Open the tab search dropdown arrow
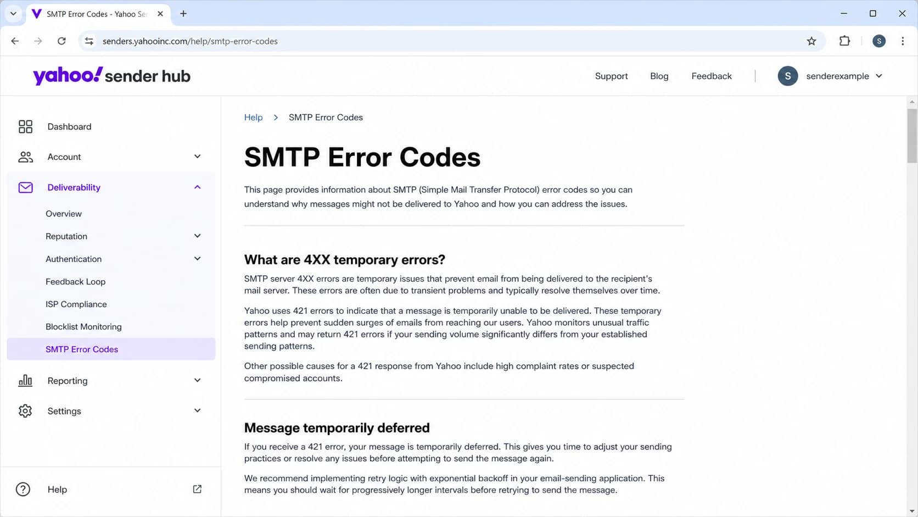Screen dimensions: 918x517 point(13,14)
